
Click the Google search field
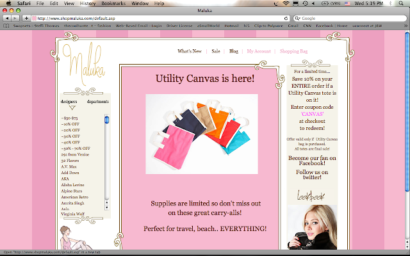[x=350, y=19]
